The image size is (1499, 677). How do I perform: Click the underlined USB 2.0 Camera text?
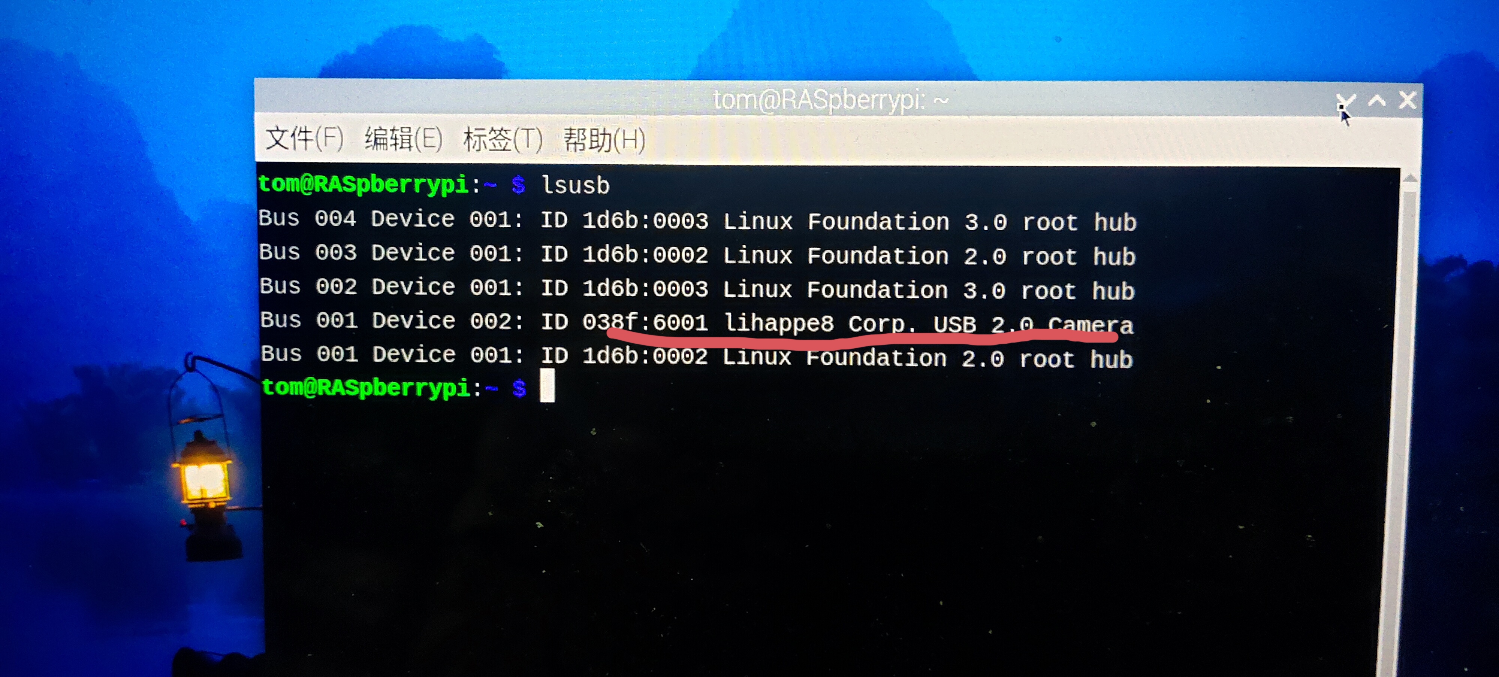pos(1033,324)
